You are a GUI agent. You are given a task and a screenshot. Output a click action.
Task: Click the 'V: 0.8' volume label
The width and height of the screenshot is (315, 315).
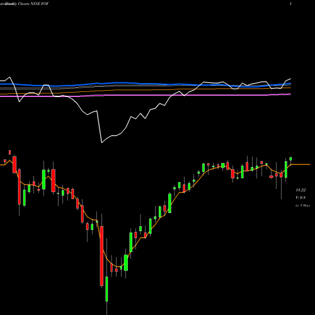301,198
